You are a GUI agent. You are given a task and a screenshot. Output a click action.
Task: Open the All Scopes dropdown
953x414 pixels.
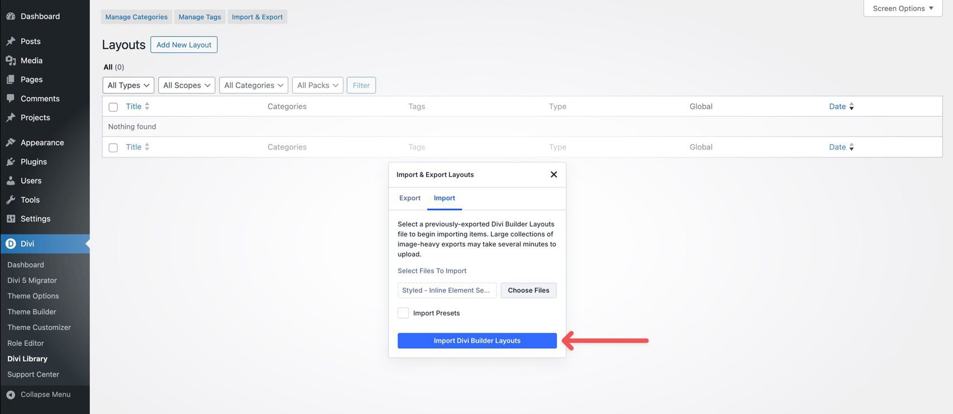tap(187, 85)
